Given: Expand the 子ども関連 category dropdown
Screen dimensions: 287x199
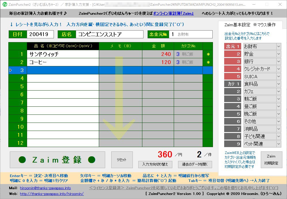Looking at the screenshot, I should click(279, 136).
